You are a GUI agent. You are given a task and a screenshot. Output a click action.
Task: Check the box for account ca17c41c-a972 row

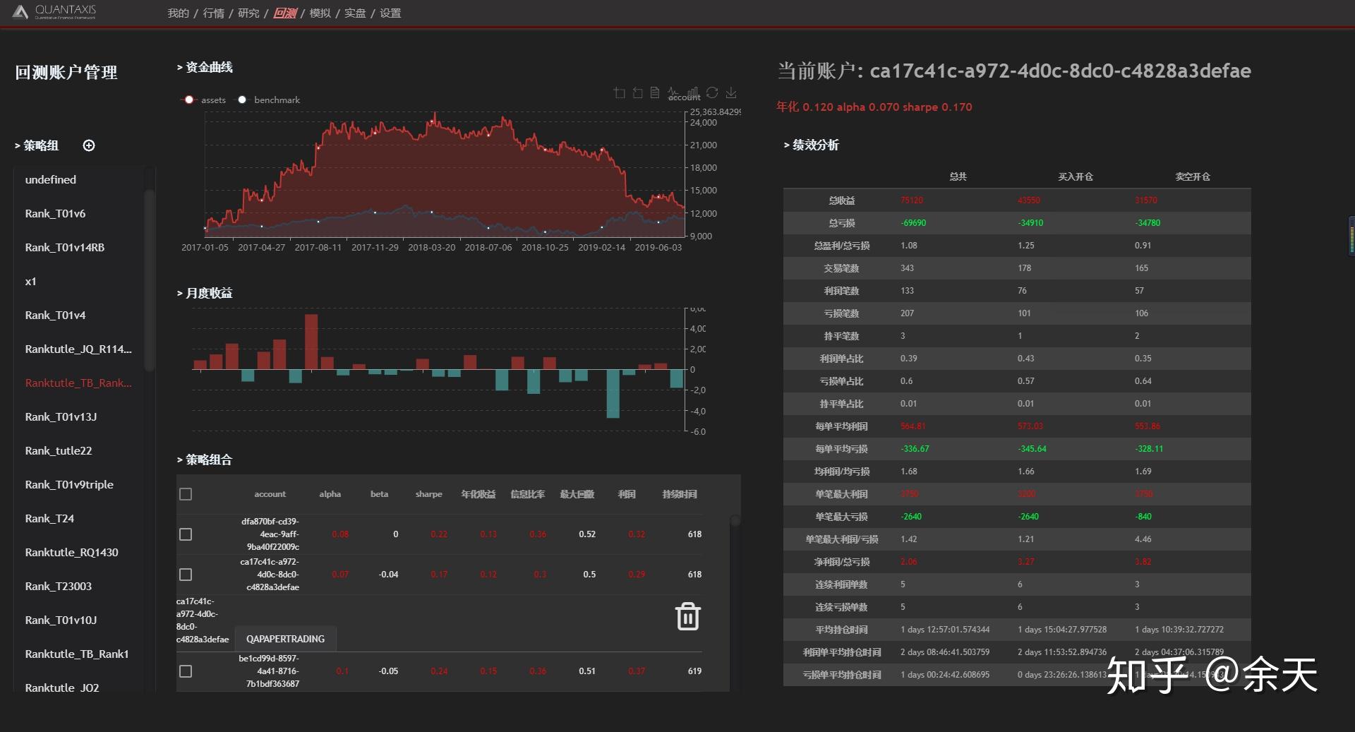186,575
